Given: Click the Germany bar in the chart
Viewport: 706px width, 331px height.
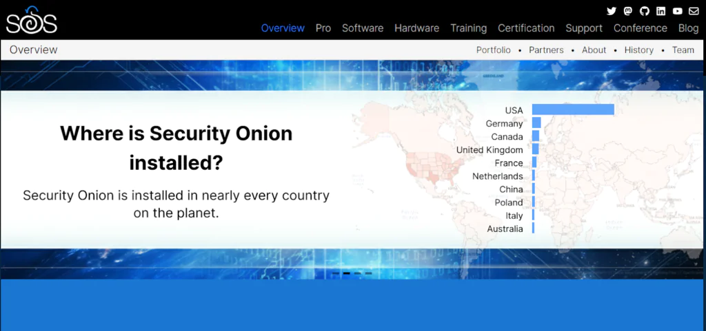Looking at the screenshot, I should pos(536,122).
